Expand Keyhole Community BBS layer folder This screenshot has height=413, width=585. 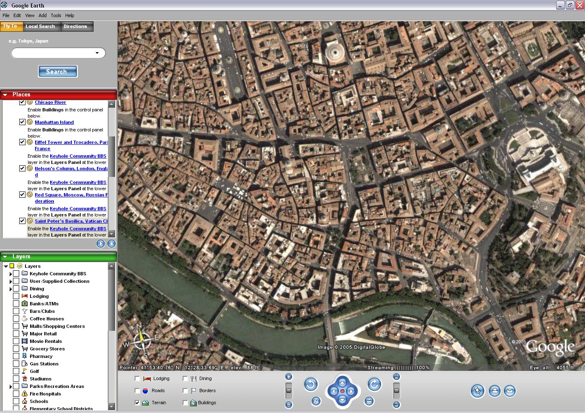tap(10, 274)
